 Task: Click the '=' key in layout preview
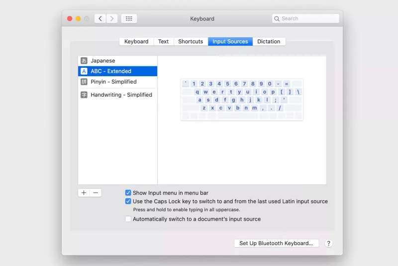point(287,84)
